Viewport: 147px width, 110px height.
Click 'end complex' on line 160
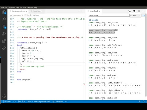click(24, 80)
